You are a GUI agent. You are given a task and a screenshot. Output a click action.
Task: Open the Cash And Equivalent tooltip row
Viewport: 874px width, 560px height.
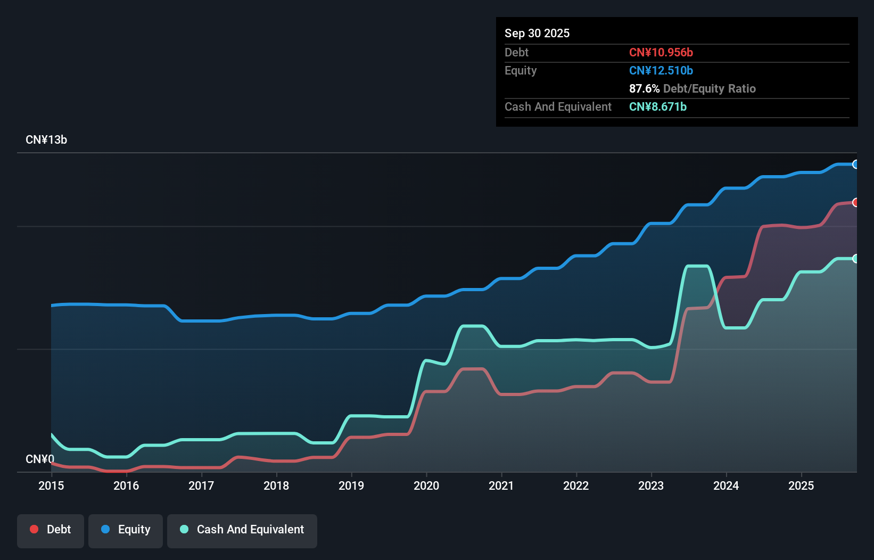(558, 106)
